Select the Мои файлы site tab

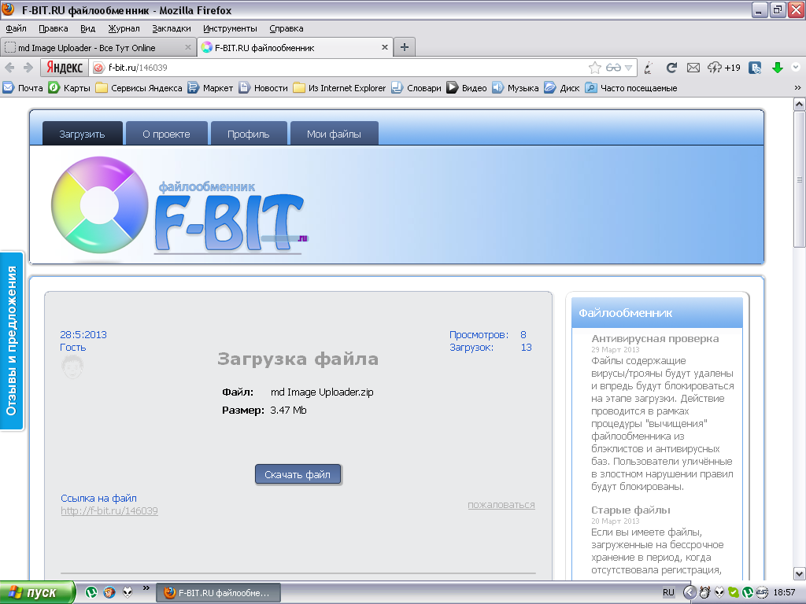pos(334,134)
